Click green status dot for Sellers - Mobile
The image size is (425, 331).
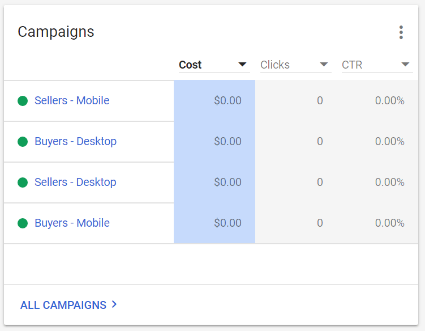[23, 101]
